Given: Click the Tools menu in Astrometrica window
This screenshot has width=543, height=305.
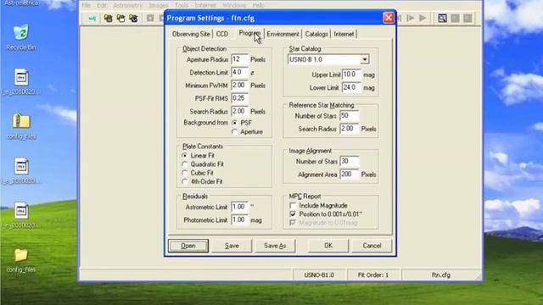Looking at the screenshot, I should click(182, 6).
